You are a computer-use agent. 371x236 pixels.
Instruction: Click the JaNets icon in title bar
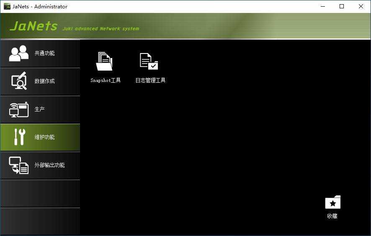coord(7,6)
